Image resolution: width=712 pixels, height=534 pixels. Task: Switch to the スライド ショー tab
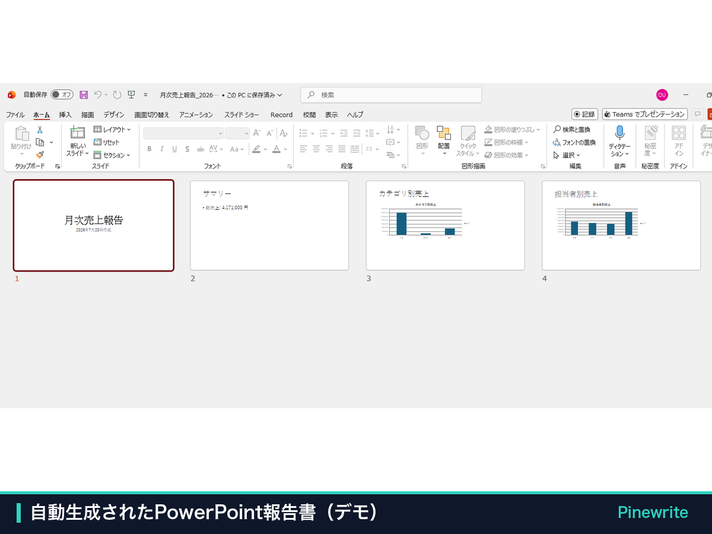pos(241,115)
